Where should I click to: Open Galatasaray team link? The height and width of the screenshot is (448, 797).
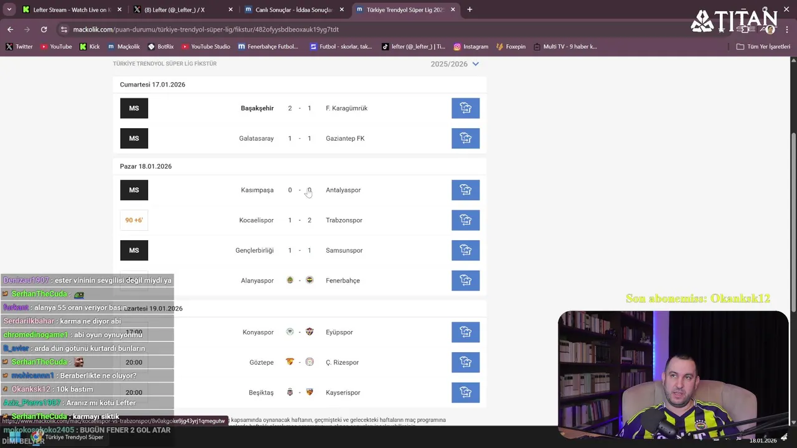257,138
